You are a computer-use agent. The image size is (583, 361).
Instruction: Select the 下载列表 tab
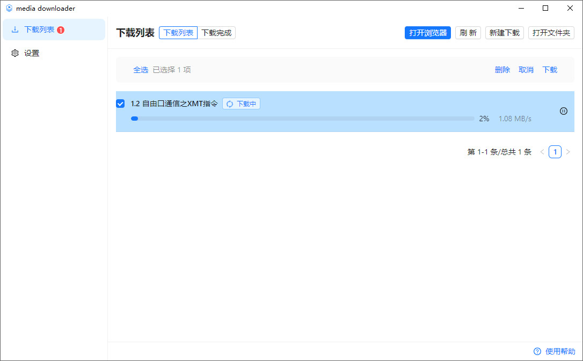(x=178, y=33)
